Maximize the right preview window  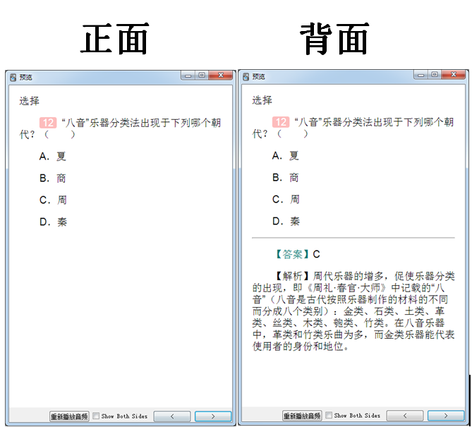pos(435,75)
